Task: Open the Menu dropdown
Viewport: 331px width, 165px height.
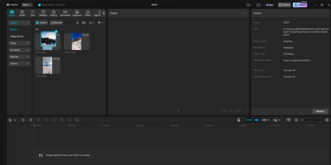Action: pos(28,5)
